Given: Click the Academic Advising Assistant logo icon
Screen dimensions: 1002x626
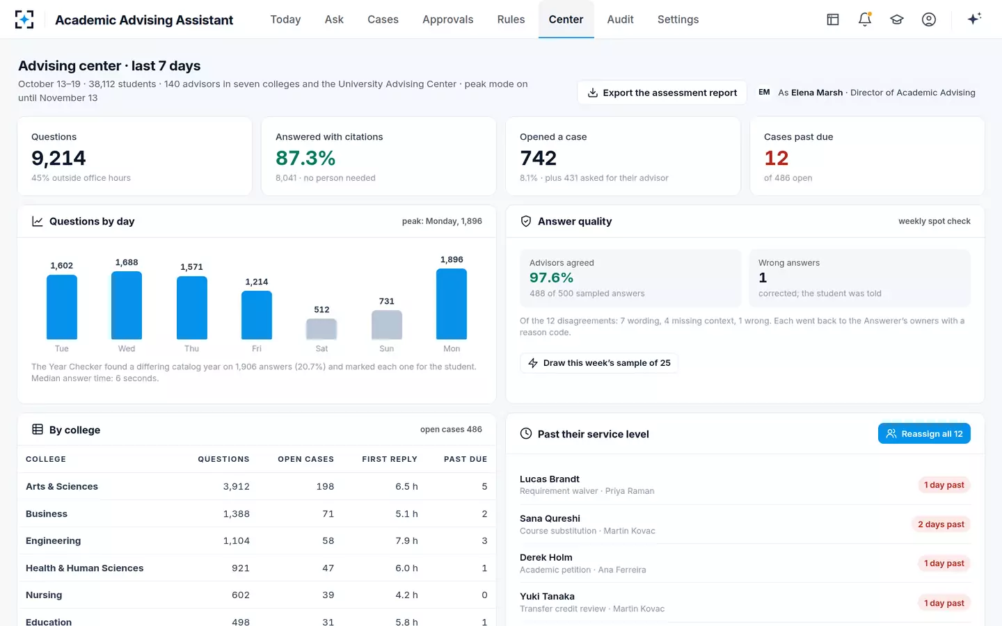Looking at the screenshot, I should pos(24,19).
